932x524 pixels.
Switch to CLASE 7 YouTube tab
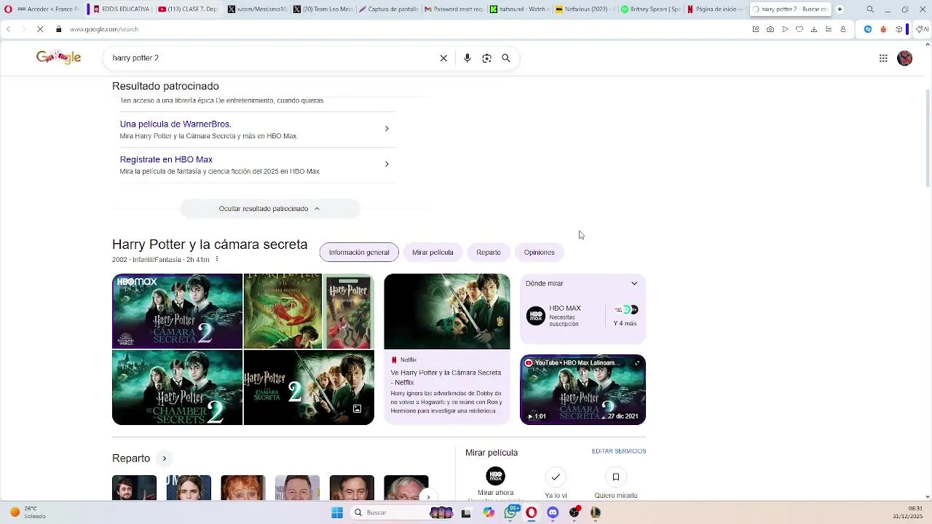coord(187,9)
